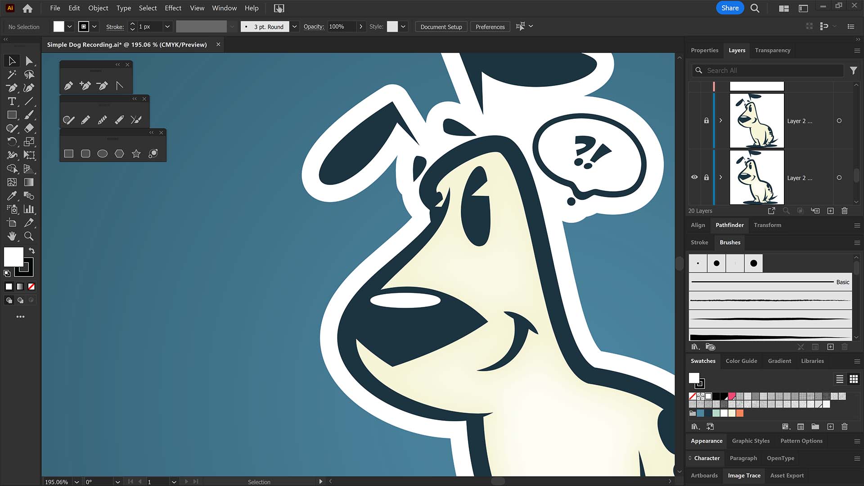Swap fill and stroke colors arrow
This screenshot has height=486, width=864.
point(32,250)
